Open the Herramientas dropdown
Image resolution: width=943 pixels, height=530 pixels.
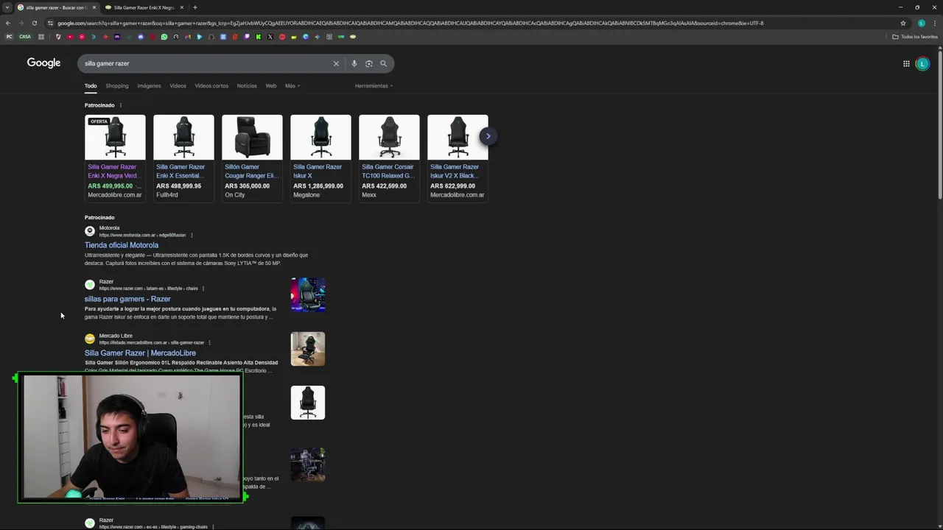(374, 86)
